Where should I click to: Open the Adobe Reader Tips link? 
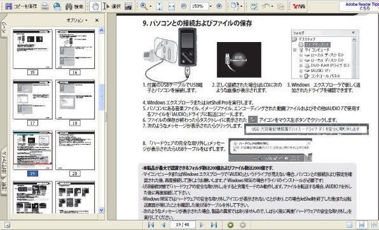click(362, 6)
